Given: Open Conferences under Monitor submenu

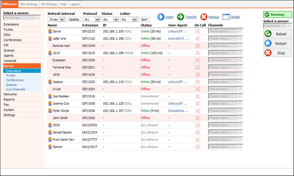Looking at the screenshot, I should (15, 80).
